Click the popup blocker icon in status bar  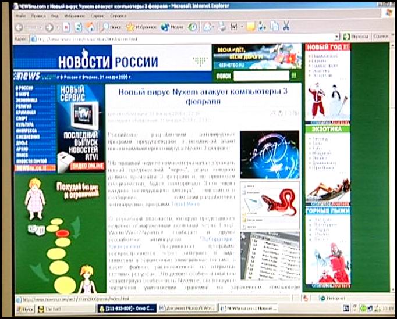click(x=306, y=298)
